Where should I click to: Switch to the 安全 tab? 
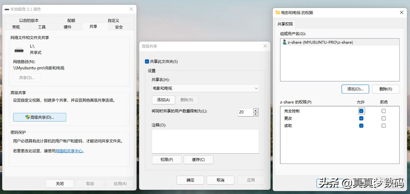pyautogui.click(x=119, y=27)
